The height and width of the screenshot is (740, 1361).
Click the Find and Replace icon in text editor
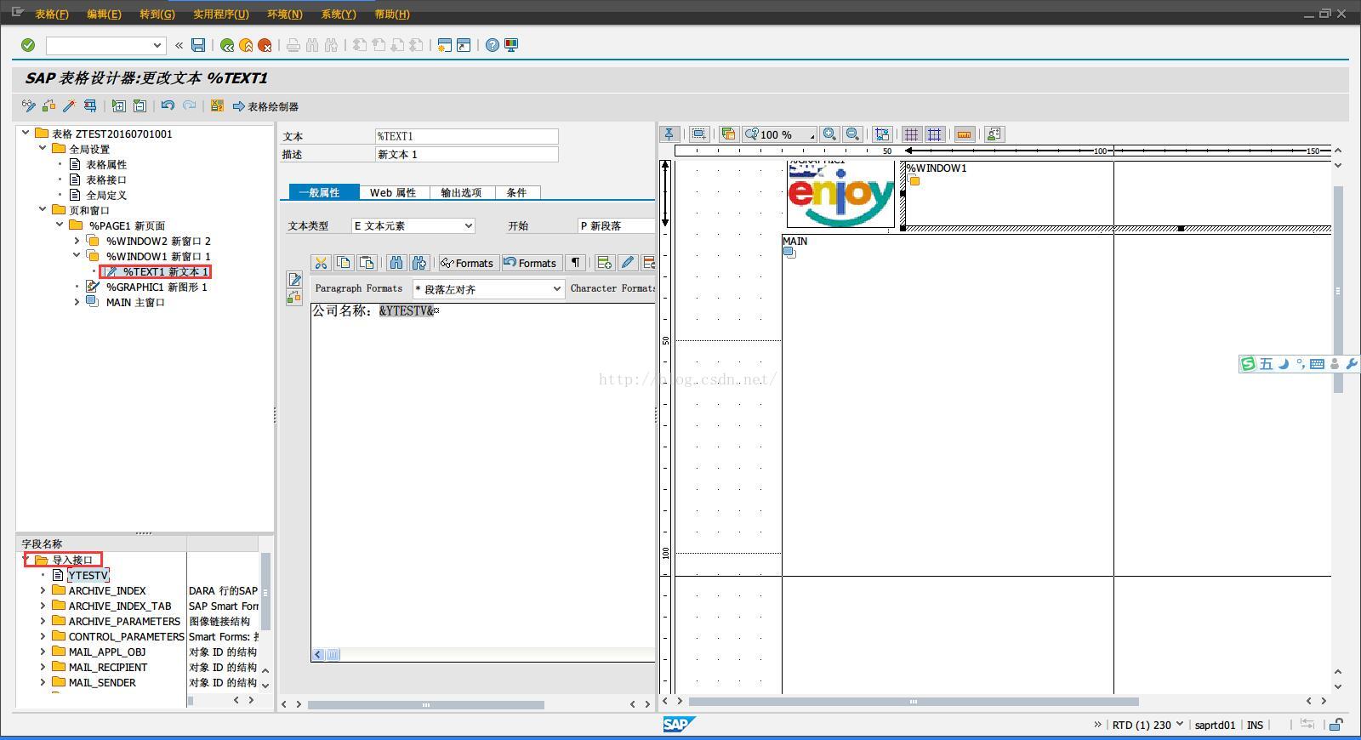419,263
